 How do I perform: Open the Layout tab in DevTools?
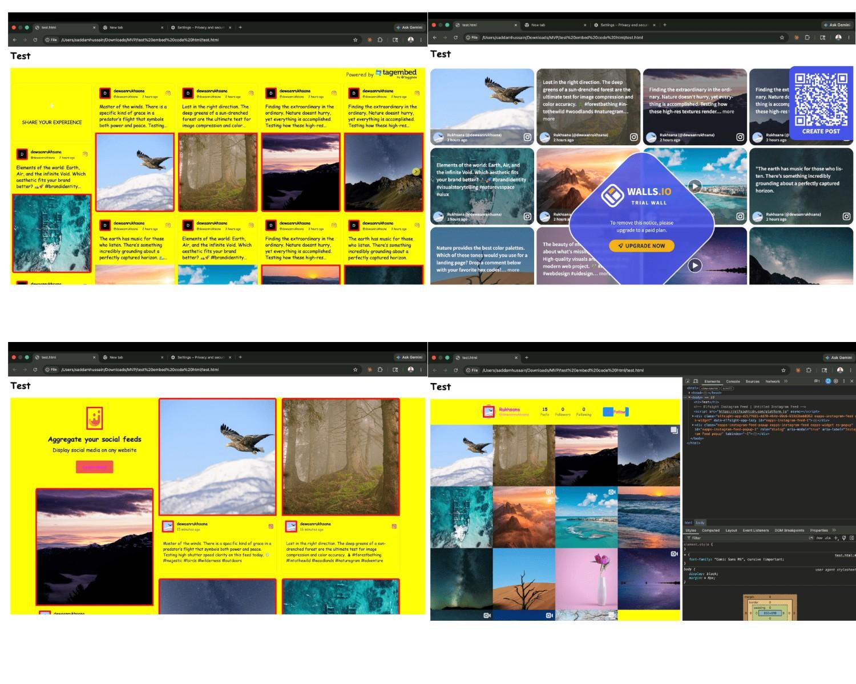point(731,530)
